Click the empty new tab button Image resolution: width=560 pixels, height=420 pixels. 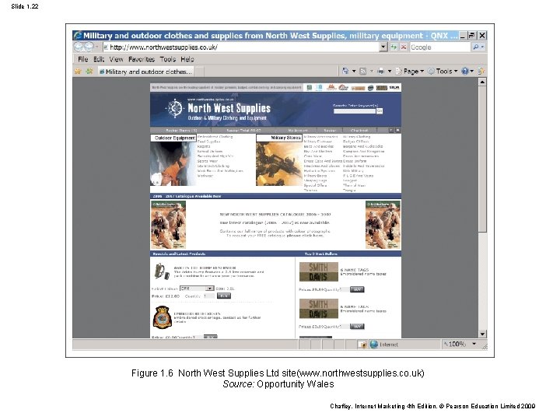point(200,72)
